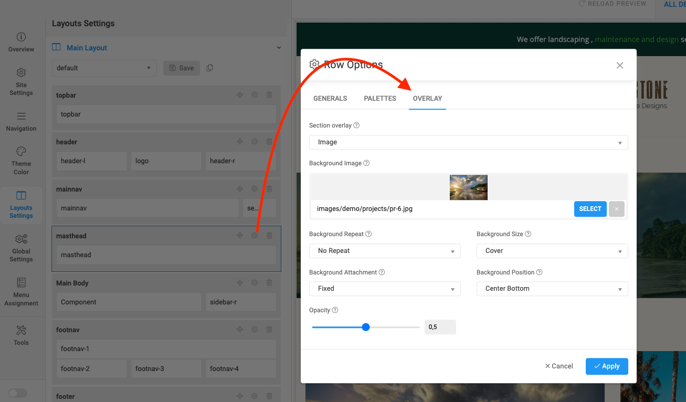Expand the Background Size Cover dropdown
The height and width of the screenshot is (402, 686).
(x=552, y=251)
